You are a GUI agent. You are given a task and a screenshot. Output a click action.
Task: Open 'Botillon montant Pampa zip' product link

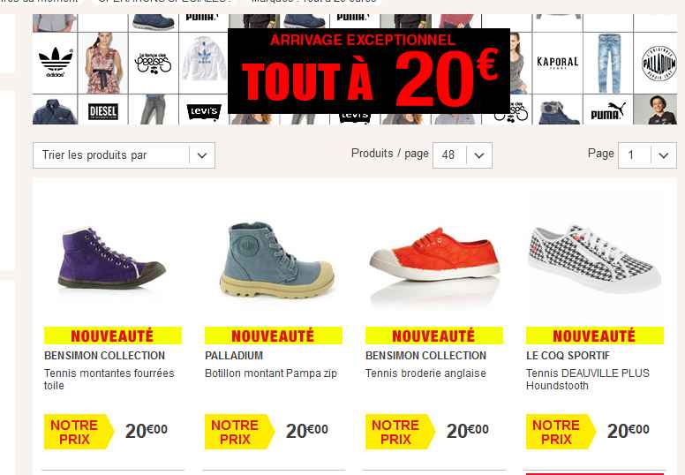[x=271, y=373]
